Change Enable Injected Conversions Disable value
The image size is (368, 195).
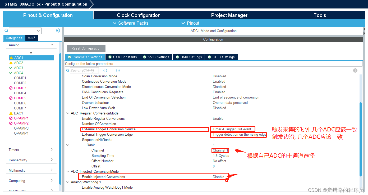(219, 177)
